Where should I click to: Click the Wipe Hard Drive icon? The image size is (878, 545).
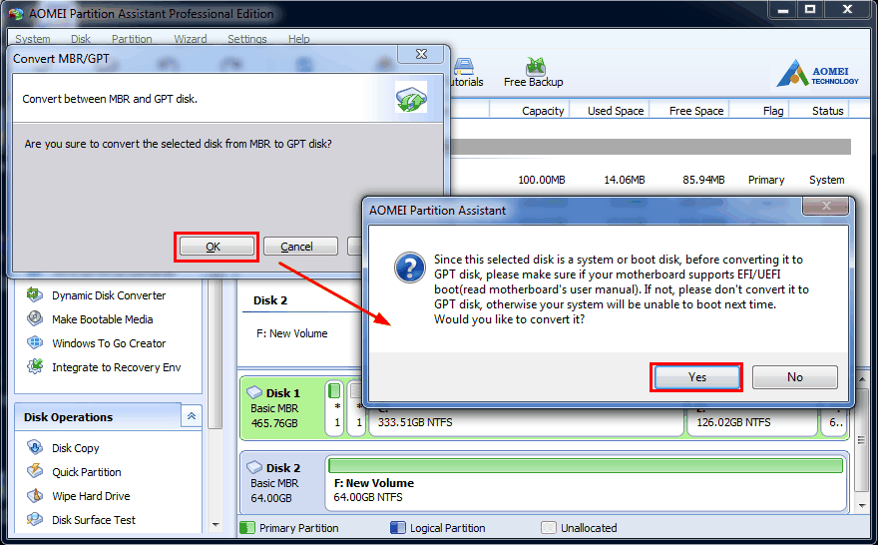point(35,496)
